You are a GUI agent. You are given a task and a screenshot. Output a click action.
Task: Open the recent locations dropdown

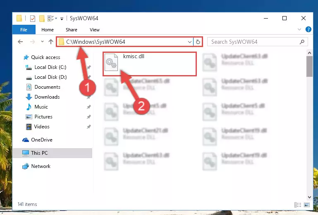[x=42, y=42]
